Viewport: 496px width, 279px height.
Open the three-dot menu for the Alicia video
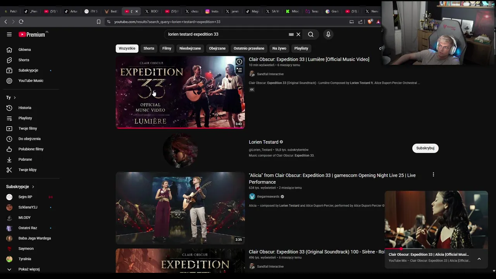pos(433,175)
